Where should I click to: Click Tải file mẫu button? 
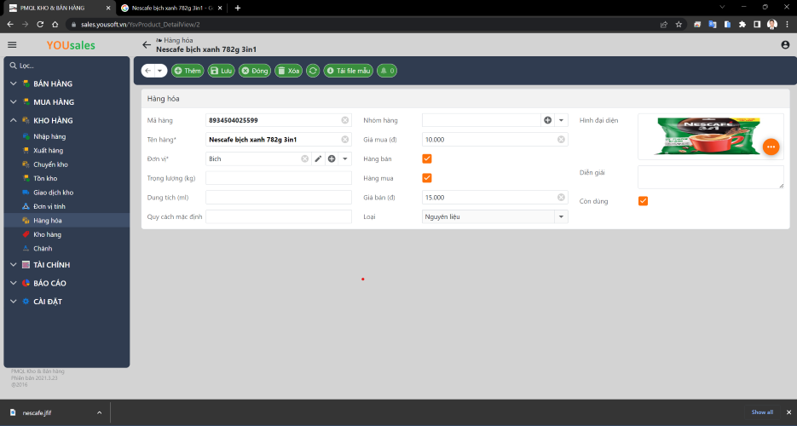(348, 71)
